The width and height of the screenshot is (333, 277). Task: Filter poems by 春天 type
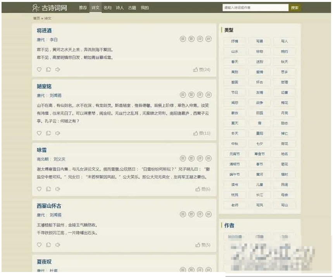coord(235,62)
